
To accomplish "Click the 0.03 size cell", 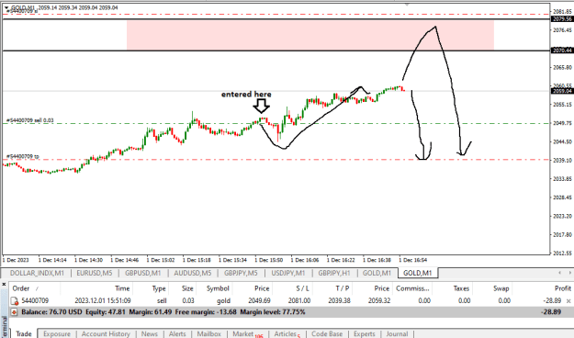I will [x=188, y=300].
